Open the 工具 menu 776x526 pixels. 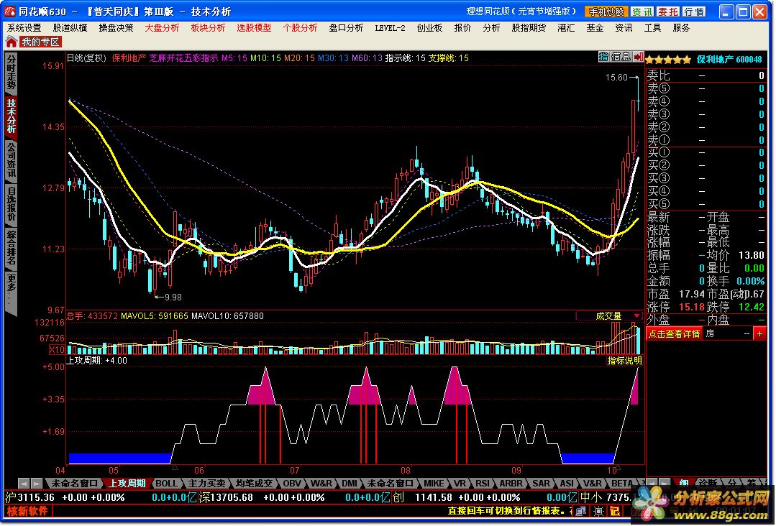click(652, 28)
